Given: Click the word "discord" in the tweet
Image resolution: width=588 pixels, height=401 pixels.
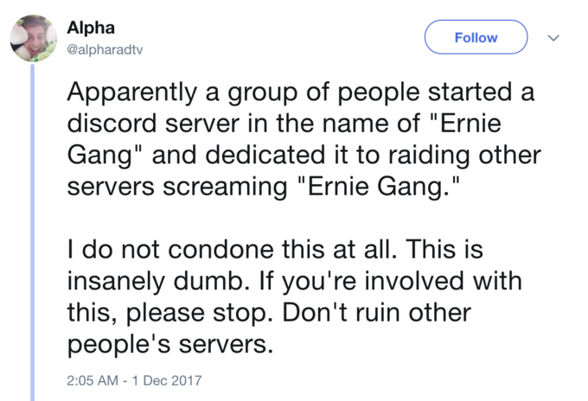Looking at the screenshot, I should tap(112, 124).
